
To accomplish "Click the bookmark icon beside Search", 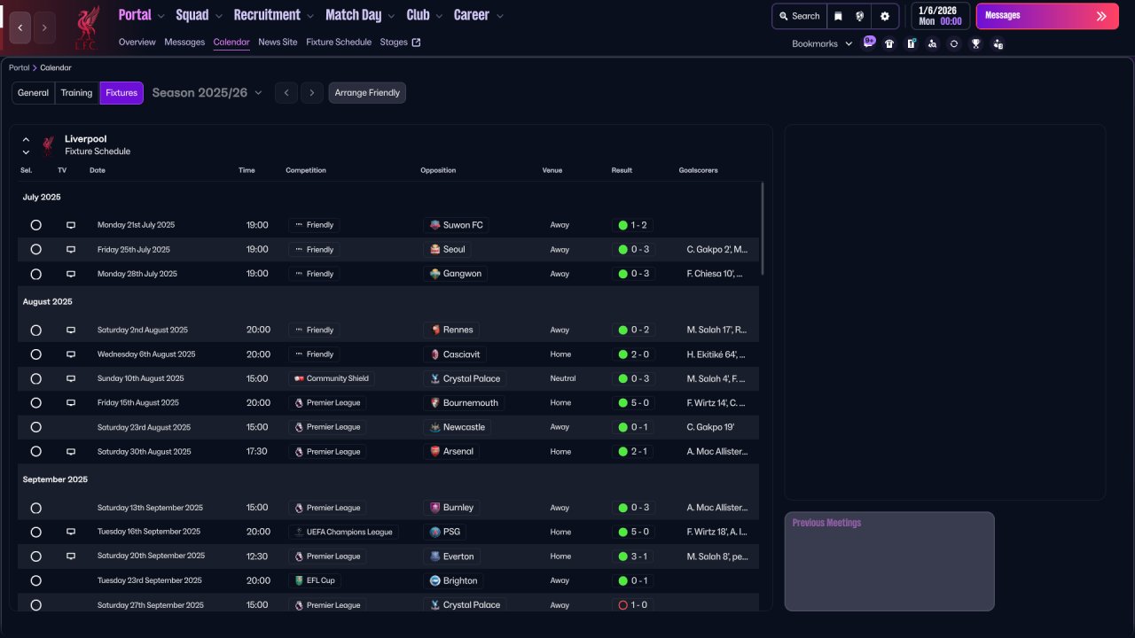I will click(x=838, y=16).
